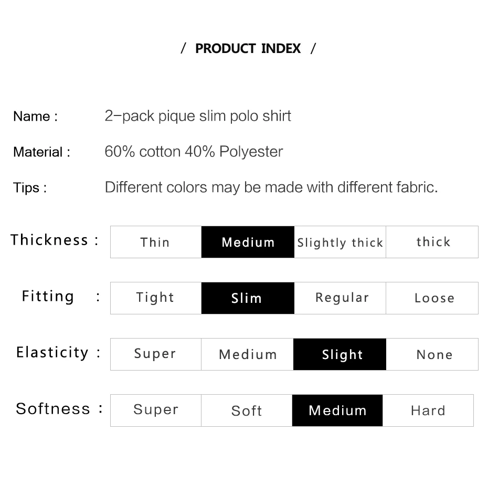Image resolution: width=488 pixels, height=485 pixels.
Task: Select the Tight fitting option
Action: 155,298
